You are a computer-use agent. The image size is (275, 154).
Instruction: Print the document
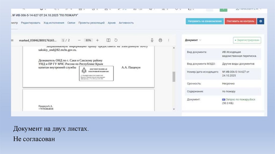[x=160, y=40]
